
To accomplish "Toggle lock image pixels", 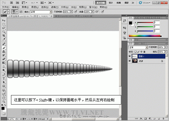I will (x=138, y=52).
